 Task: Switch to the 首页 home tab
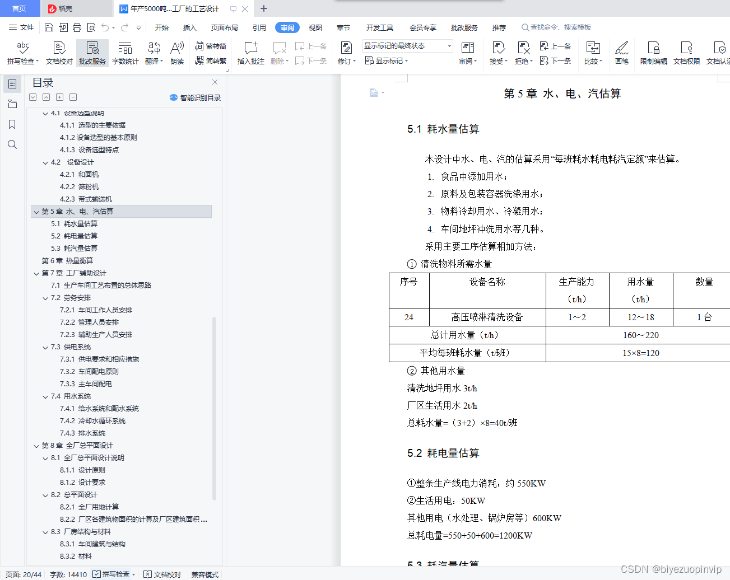coord(20,8)
